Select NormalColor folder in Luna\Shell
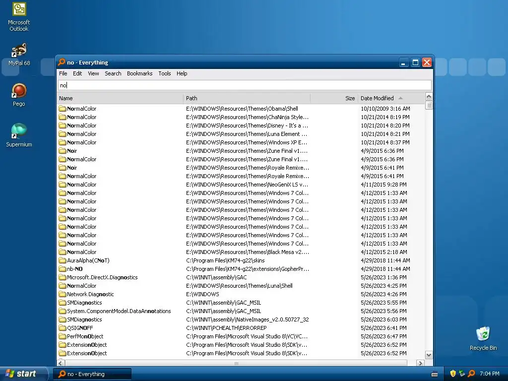Screen dimensions: 508x381 click(81, 285)
